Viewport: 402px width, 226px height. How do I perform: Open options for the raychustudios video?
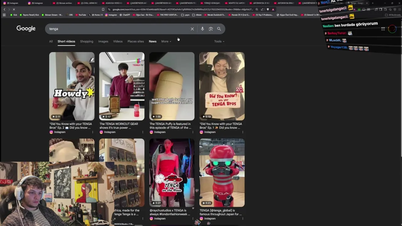pos(193,218)
